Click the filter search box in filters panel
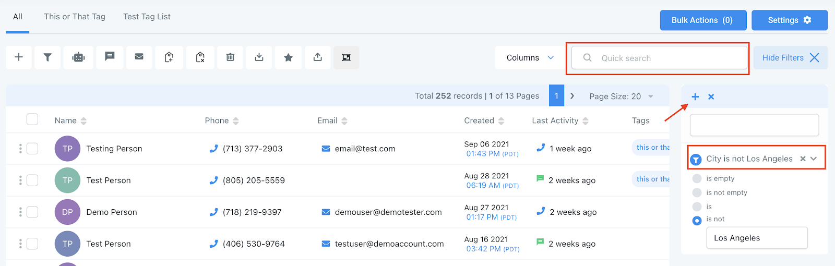835x266 pixels. pyautogui.click(x=754, y=125)
